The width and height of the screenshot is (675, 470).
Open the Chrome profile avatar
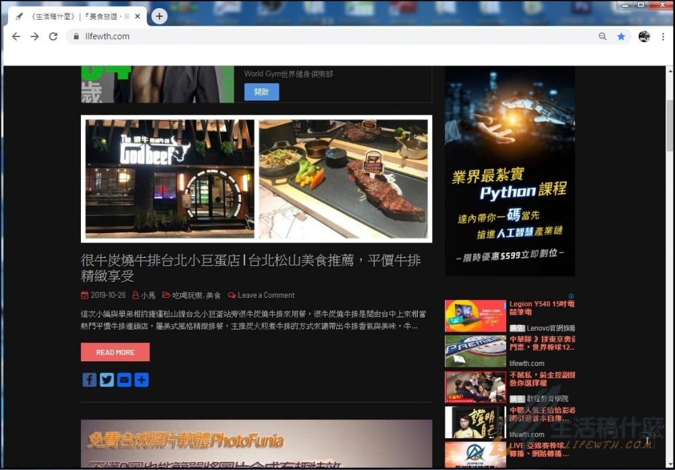(x=645, y=36)
